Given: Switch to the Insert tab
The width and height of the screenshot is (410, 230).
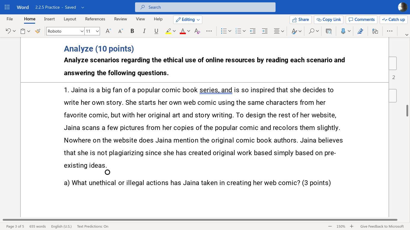Looking at the screenshot, I should click(x=49, y=19).
